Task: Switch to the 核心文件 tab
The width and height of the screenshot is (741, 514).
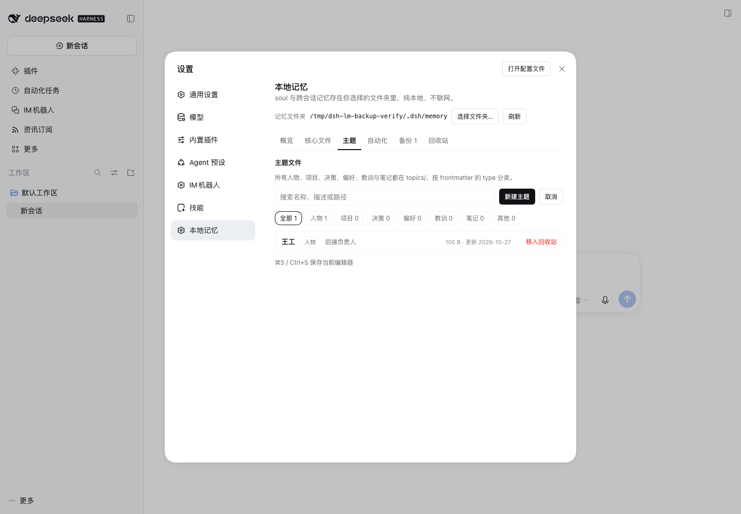Action: (318, 141)
